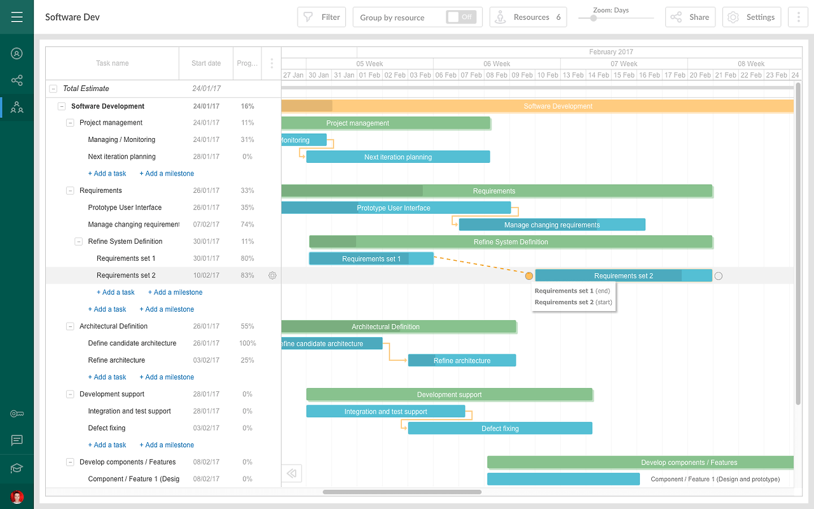Click the horizontal scrollbar below the chart
This screenshot has height=509, width=814.
pyautogui.click(x=402, y=492)
